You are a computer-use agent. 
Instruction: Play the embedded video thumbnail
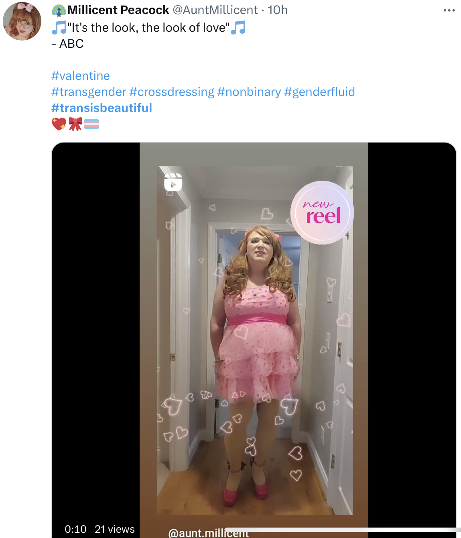[254, 340]
